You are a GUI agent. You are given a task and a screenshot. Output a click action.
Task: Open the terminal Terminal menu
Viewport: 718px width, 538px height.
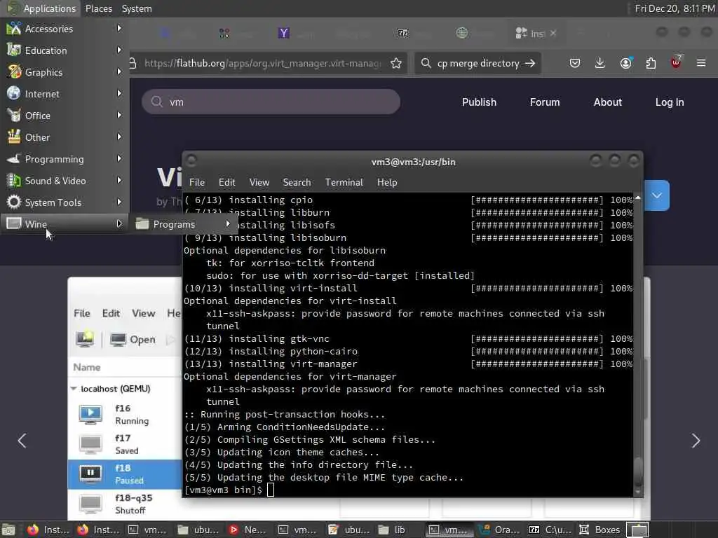pos(344,182)
